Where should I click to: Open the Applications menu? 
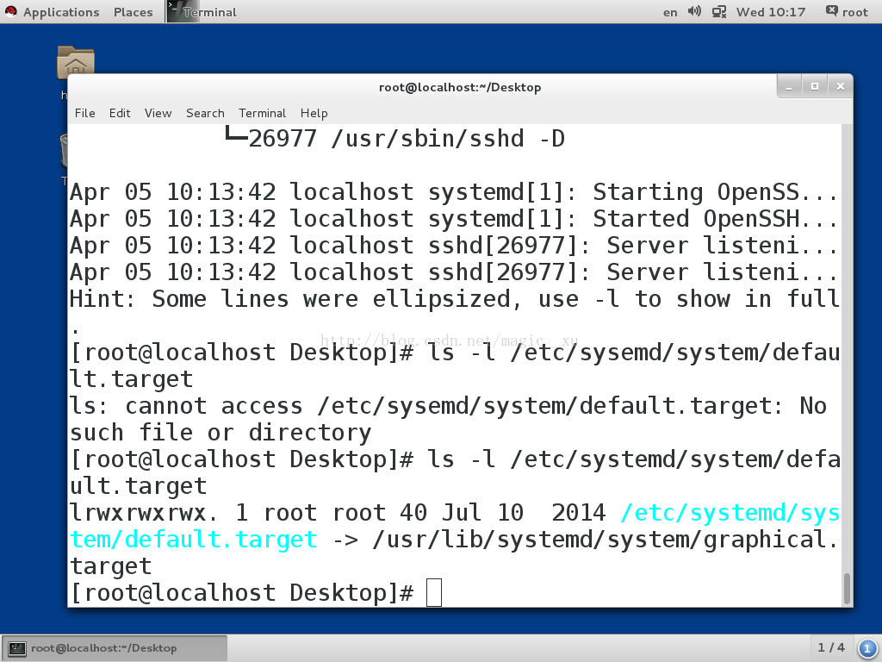click(x=61, y=12)
